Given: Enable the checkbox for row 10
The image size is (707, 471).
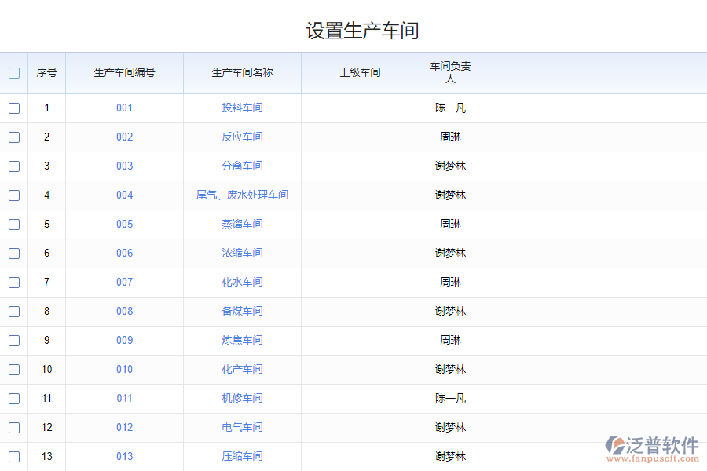Looking at the screenshot, I should point(14,370).
